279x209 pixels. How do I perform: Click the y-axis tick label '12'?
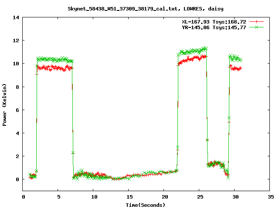16,40
